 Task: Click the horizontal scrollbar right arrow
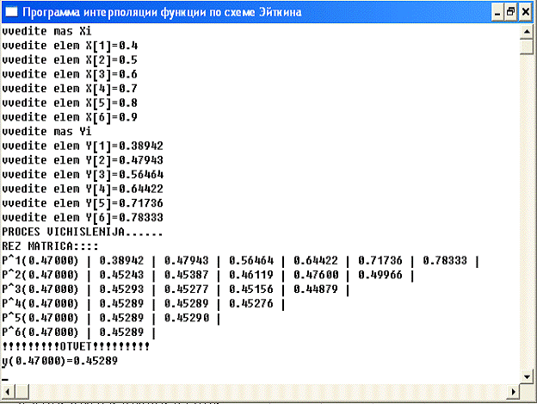pyautogui.click(x=513, y=395)
